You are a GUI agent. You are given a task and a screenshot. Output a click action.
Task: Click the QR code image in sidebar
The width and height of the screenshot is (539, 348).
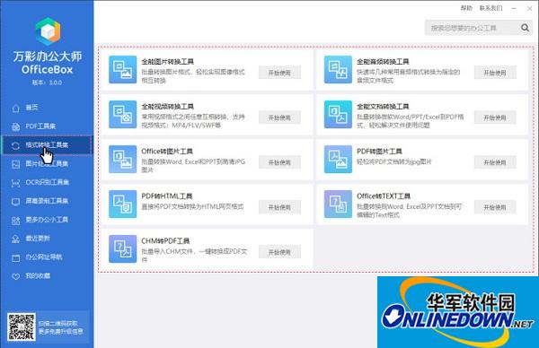click(22, 327)
